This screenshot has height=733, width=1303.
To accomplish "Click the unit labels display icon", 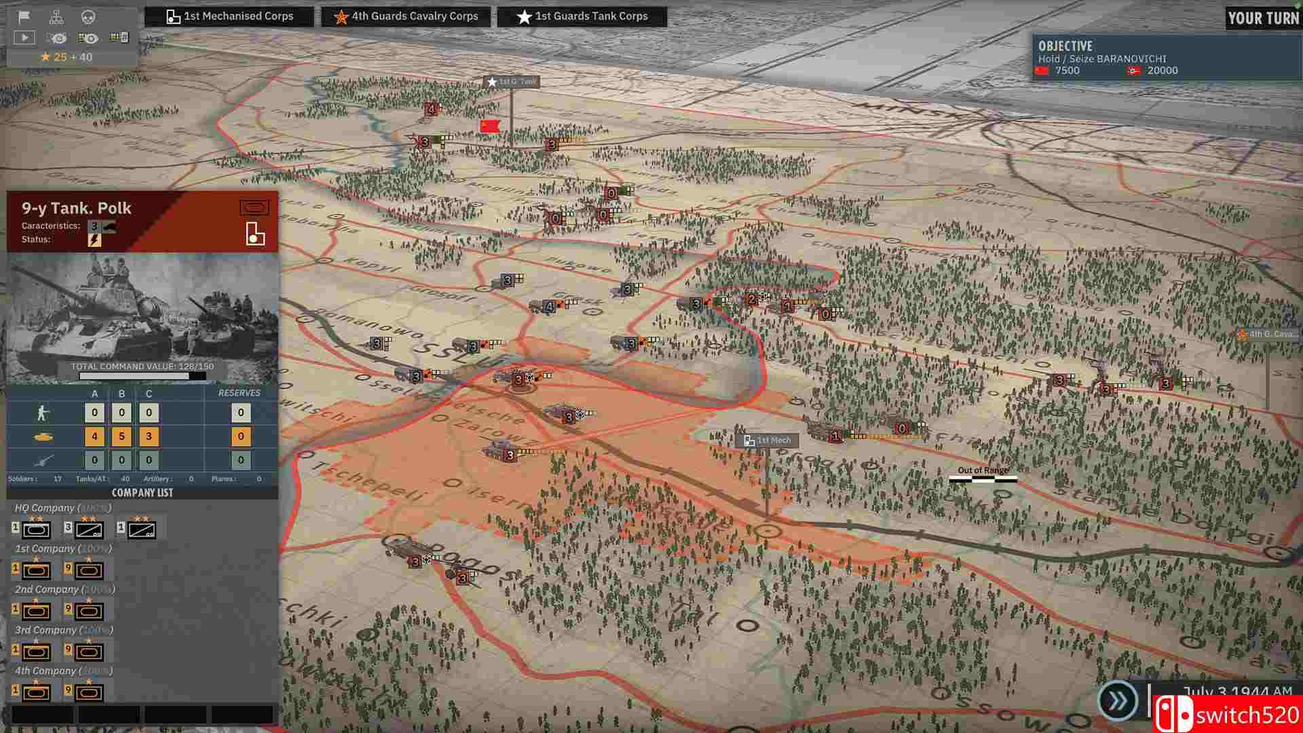I will point(119,38).
